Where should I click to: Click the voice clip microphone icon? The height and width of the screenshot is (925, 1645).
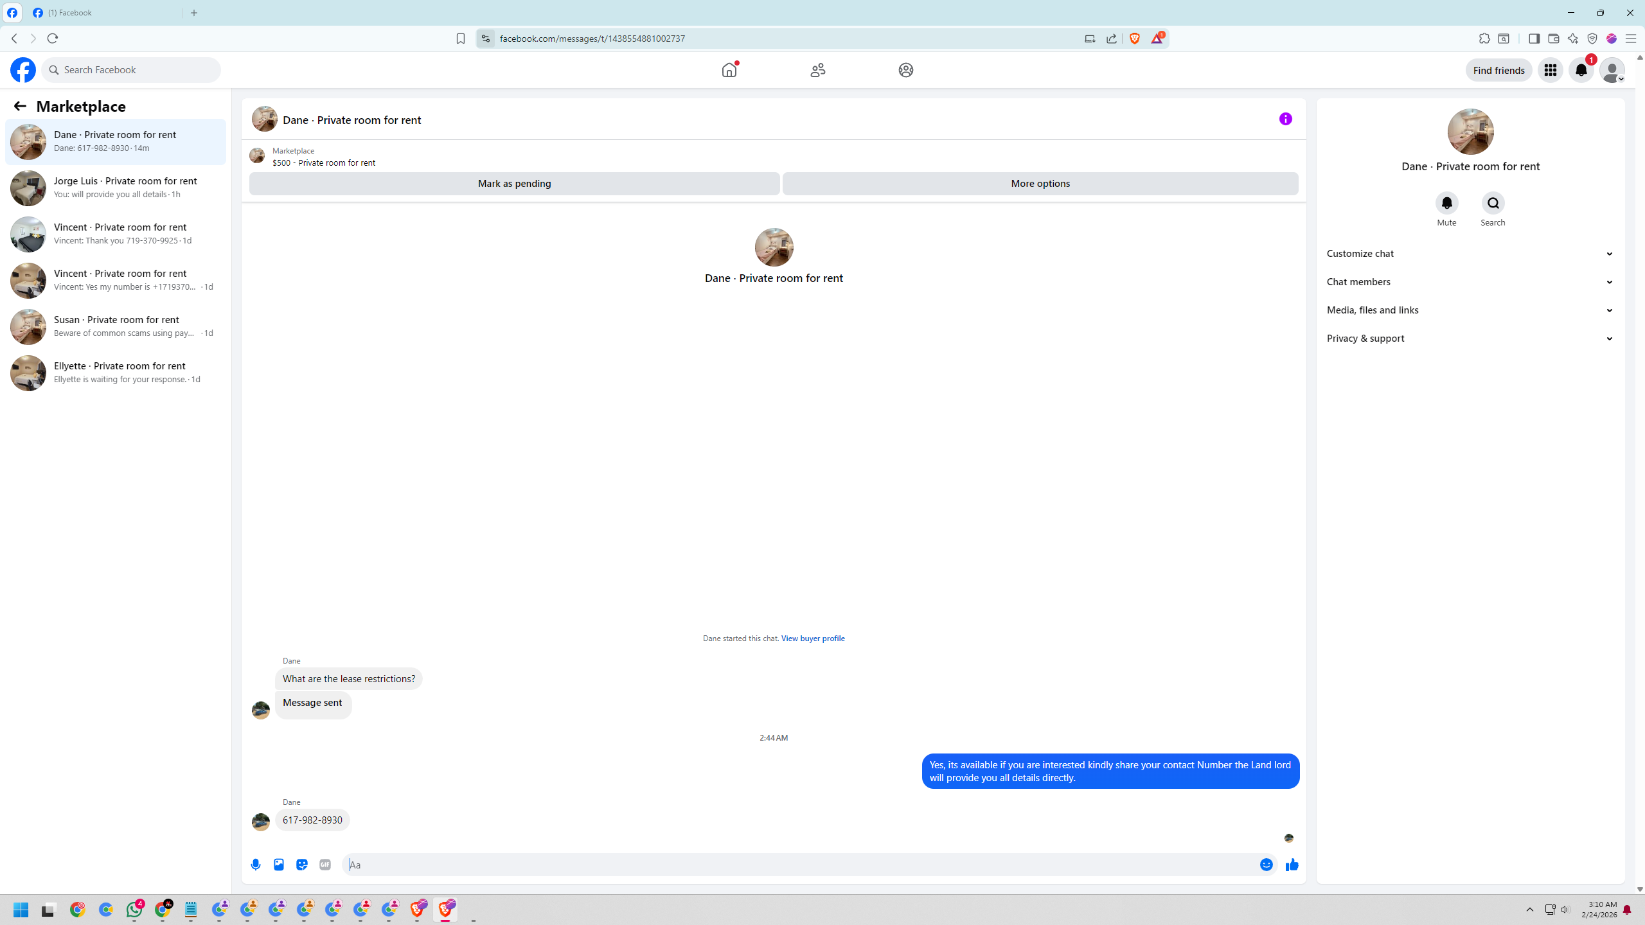coord(256,865)
